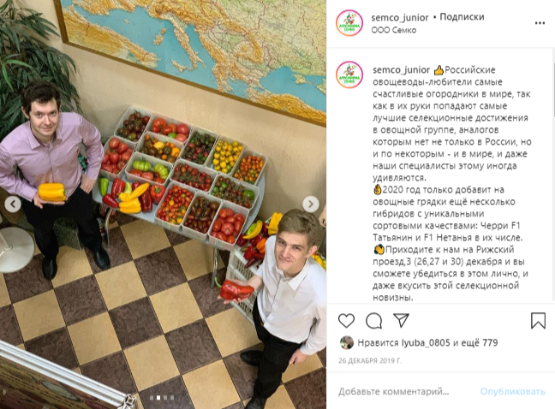Open the three-dot options menu
The image size is (555, 409).
(540, 23)
